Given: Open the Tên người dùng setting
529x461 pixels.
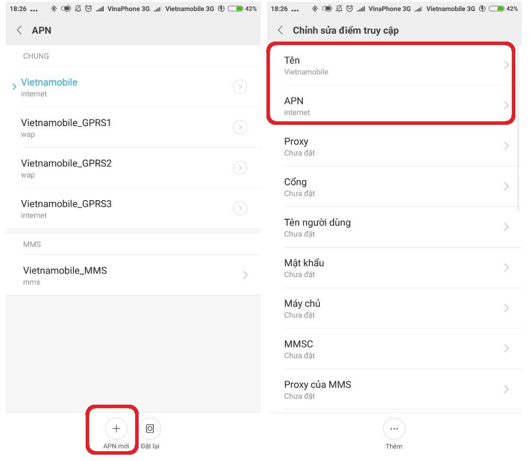Looking at the screenshot, I should [x=394, y=227].
